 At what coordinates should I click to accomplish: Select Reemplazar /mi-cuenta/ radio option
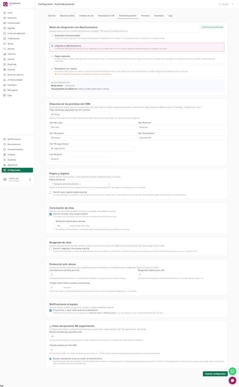point(52,69)
